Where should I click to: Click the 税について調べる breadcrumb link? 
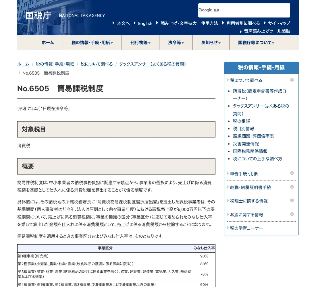point(97,64)
